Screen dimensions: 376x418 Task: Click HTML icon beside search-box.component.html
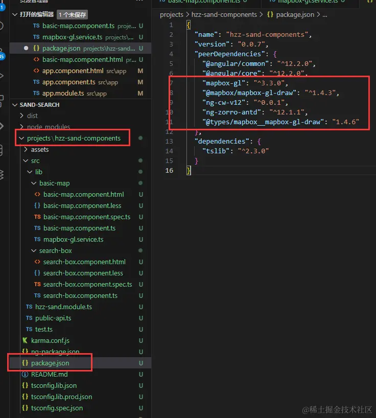(x=37, y=262)
